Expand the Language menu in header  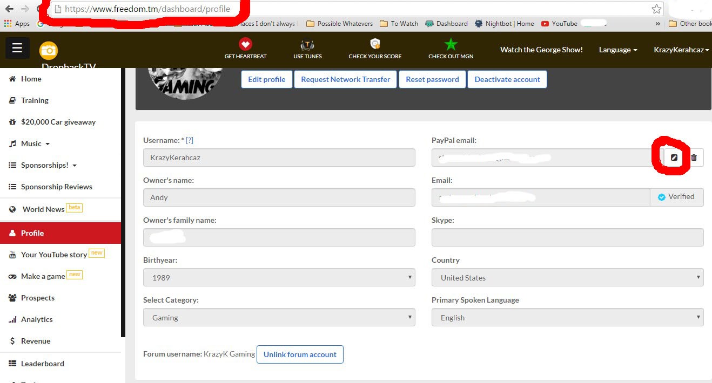[x=617, y=50]
